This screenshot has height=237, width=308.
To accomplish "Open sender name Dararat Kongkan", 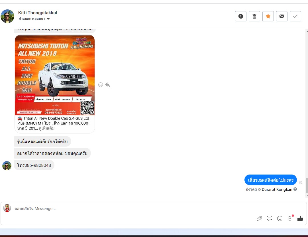I will [277, 189].
